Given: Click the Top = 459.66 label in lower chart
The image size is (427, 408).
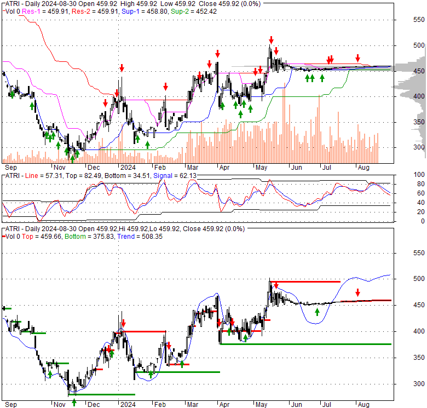Looking at the screenshot, I should (x=42, y=237).
